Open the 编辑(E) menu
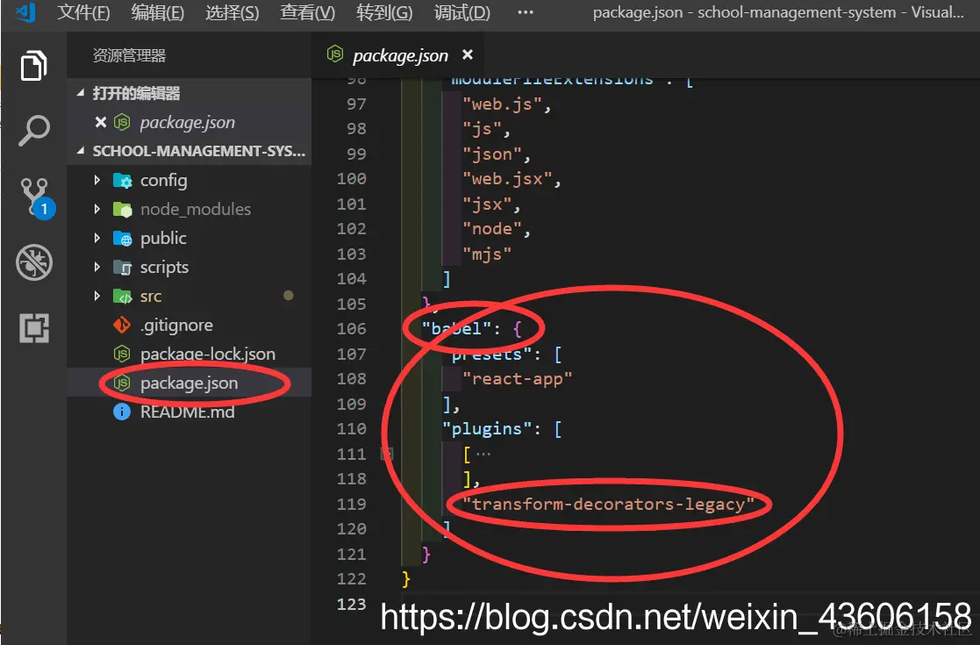 pos(158,12)
